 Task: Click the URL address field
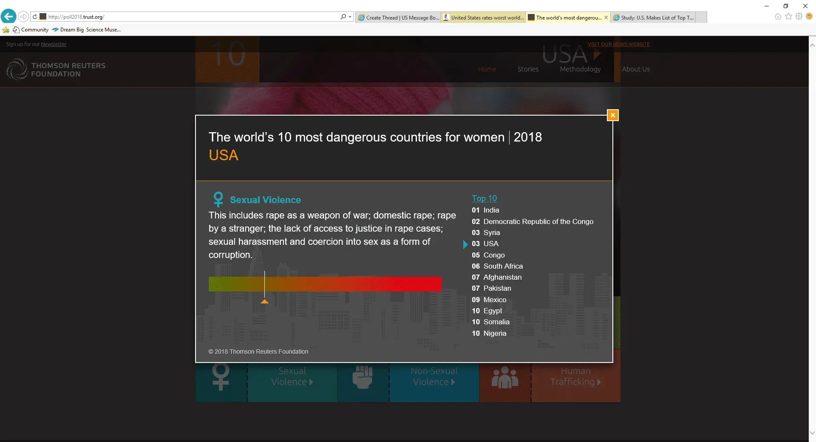tap(191, 17)
